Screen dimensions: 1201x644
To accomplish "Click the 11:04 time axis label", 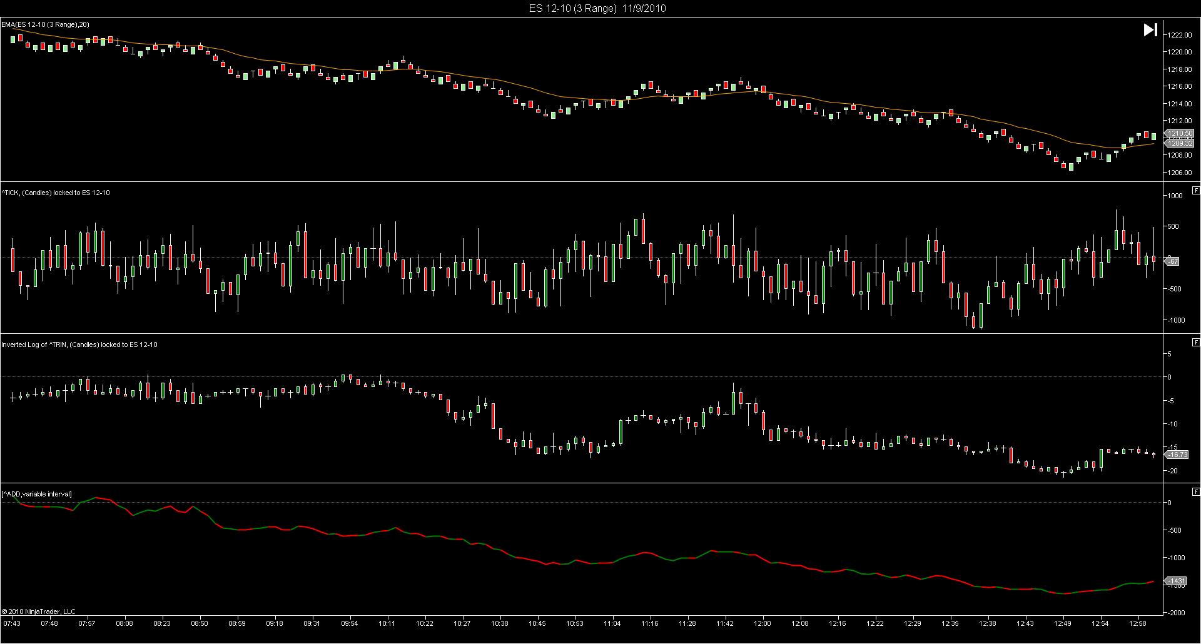I will [612, 623].
